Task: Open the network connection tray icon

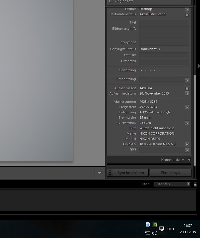Action: (148, 233)
